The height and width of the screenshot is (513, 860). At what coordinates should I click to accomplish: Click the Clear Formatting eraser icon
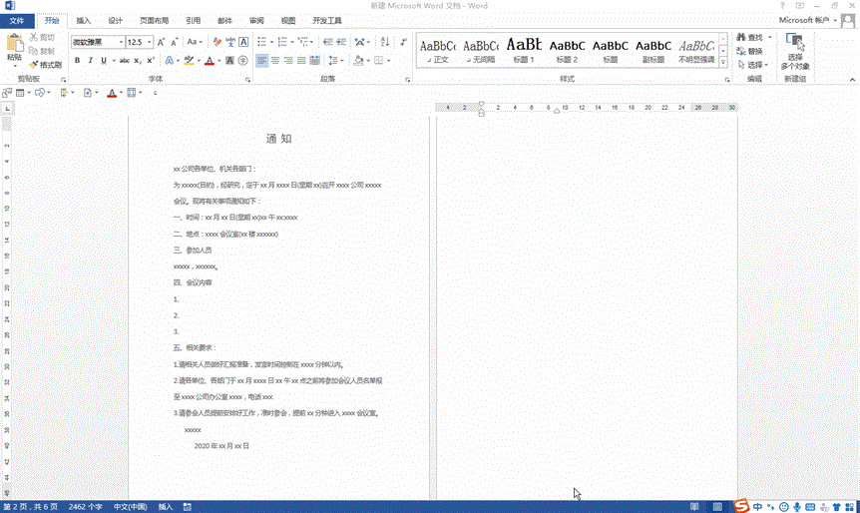[x=216, y=42]
